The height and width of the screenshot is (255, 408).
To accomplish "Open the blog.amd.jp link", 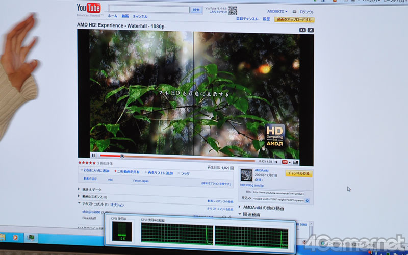I will coord(251,185).
